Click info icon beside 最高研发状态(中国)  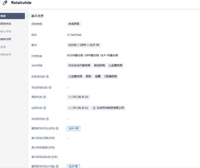click(57, 166)
